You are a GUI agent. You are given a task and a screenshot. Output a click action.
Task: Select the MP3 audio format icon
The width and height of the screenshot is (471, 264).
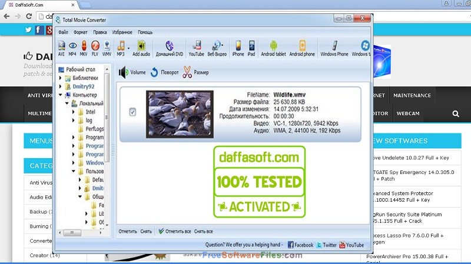click(x=121, y=48)
